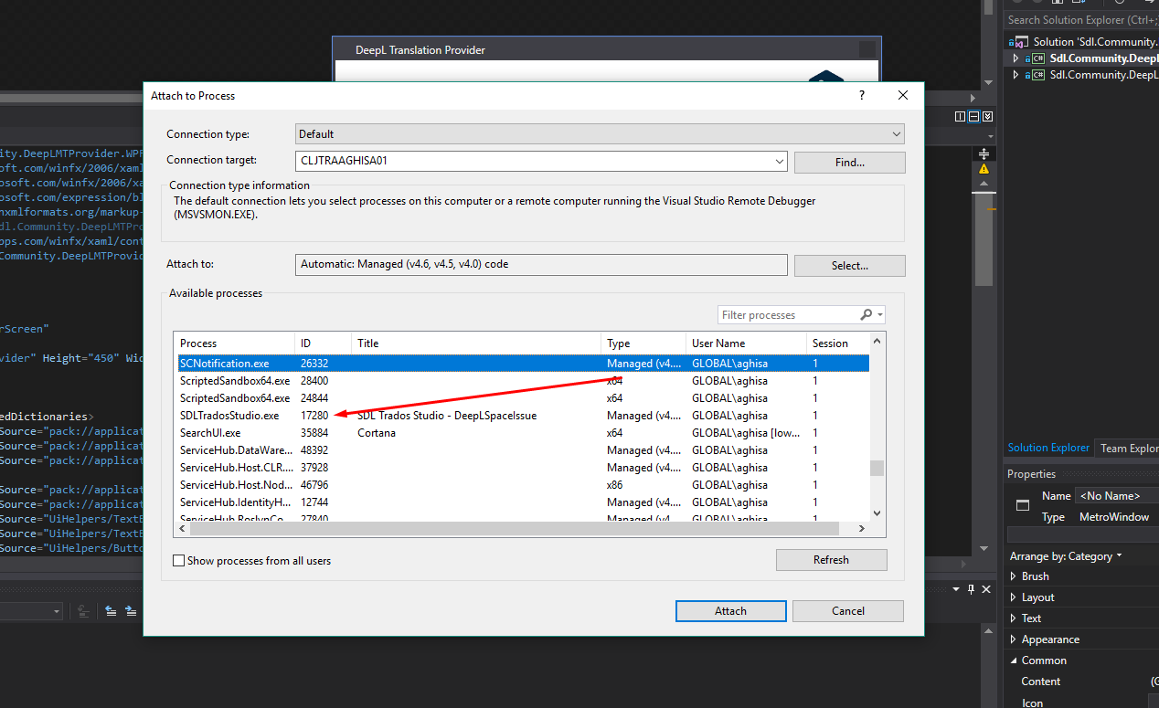Click the collapse pane double-chevron icon
The image size is (1159, 708).
[987, 116]
